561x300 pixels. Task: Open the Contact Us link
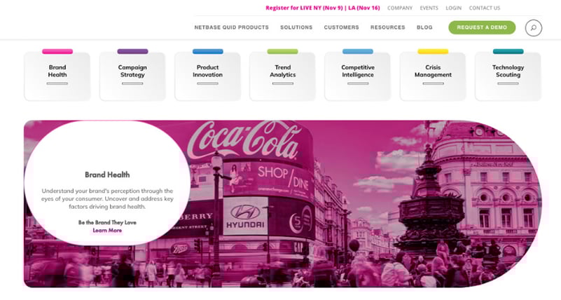click(485, 8)
